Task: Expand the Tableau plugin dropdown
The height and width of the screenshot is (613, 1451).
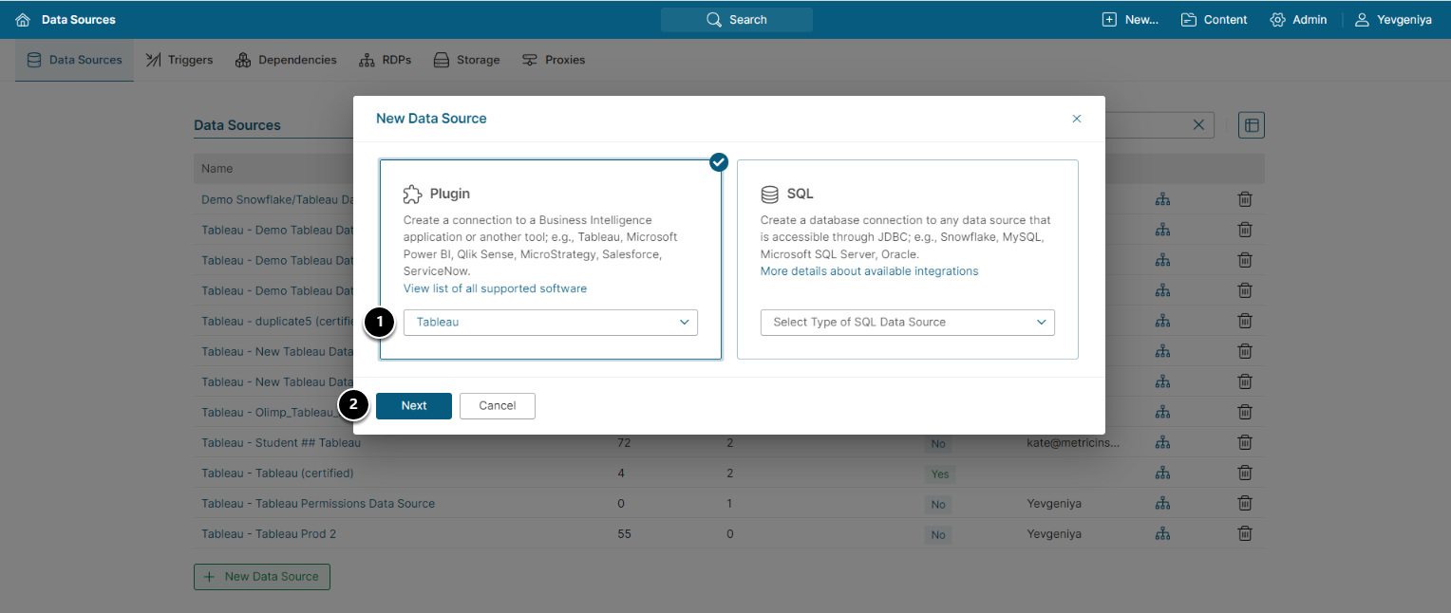Action: (x=551, y=323)
